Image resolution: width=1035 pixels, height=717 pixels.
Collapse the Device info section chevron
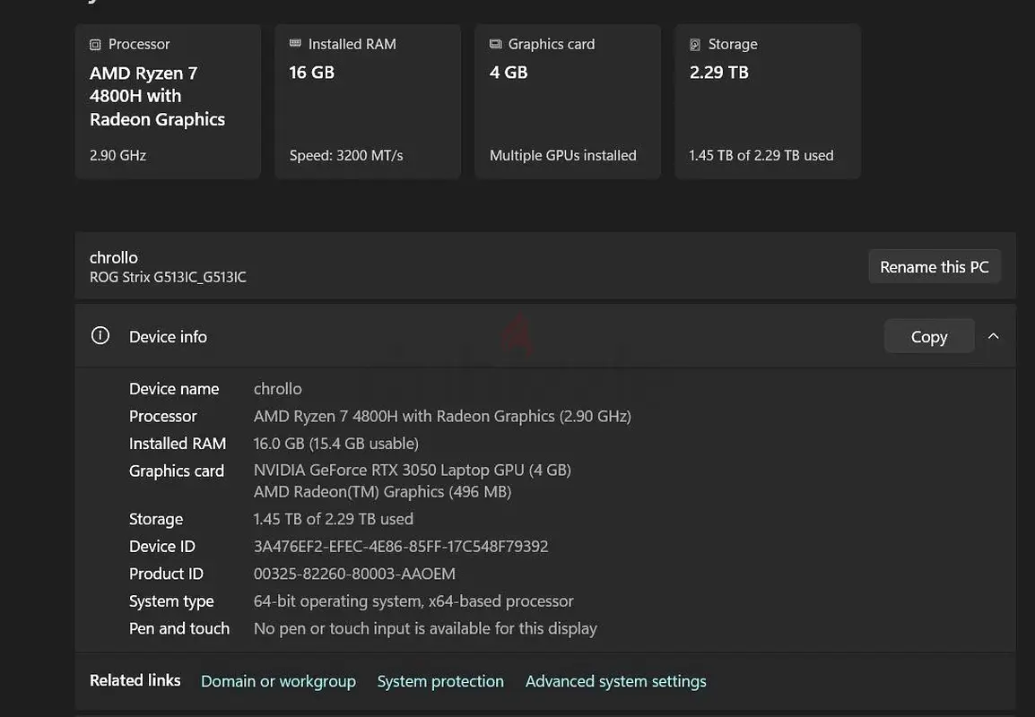(x=994, y=336)
